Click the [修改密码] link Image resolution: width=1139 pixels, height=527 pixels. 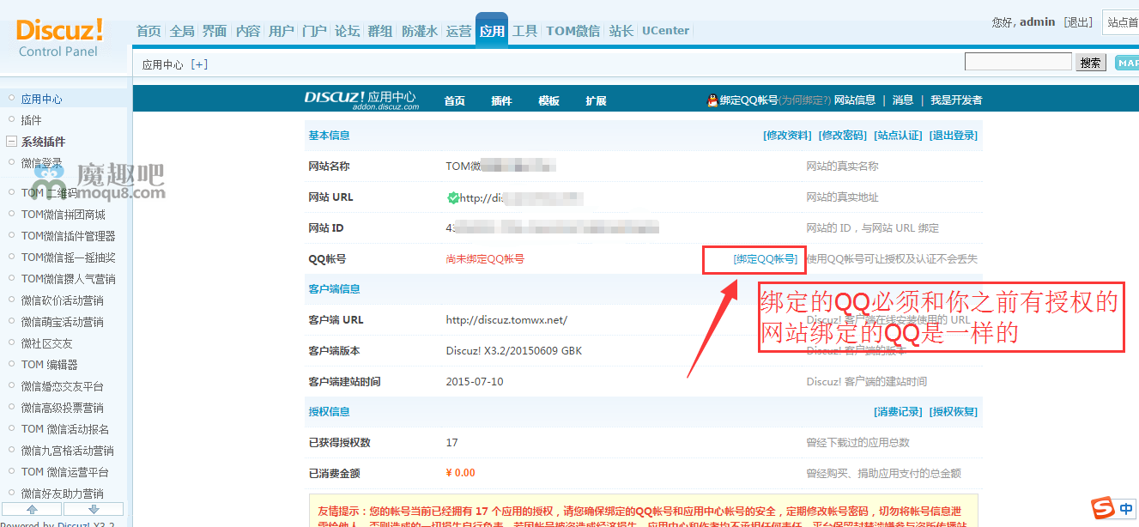[843, 136]
